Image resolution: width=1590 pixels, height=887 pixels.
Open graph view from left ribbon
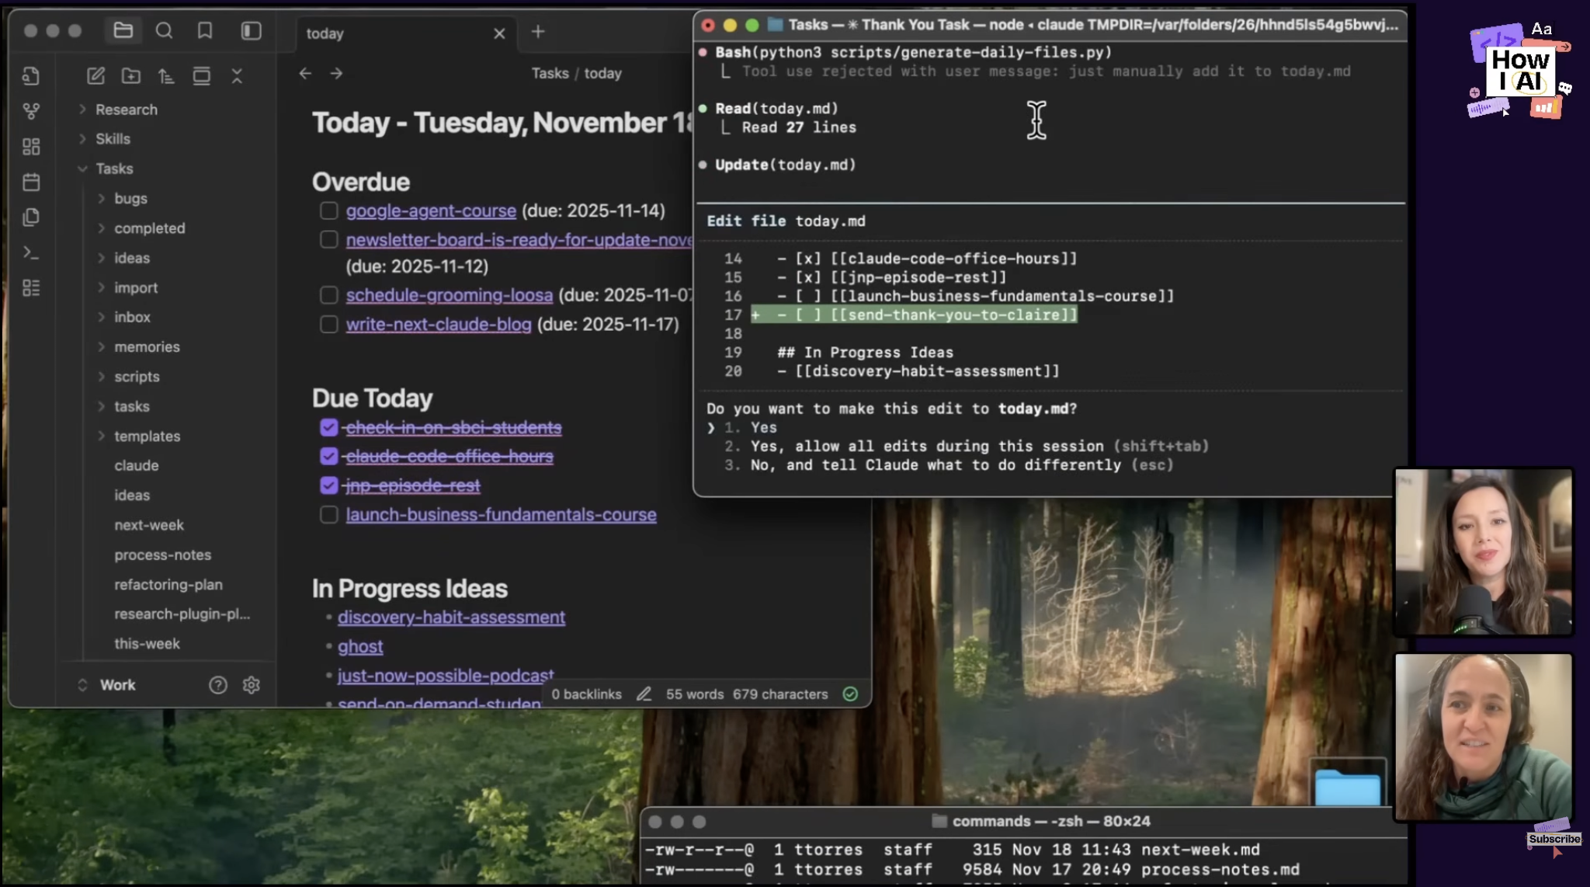tap(31, 111)
